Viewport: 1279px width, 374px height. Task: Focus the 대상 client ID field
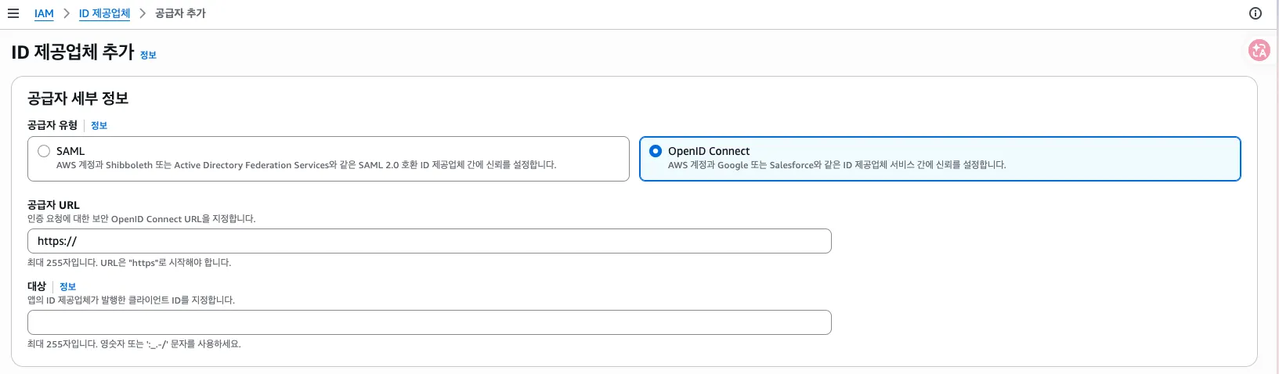(x=429, y=322)
